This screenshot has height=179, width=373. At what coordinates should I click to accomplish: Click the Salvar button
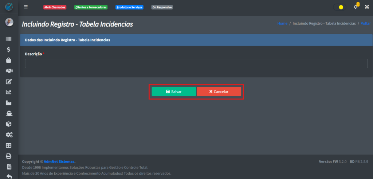(174, 92)
